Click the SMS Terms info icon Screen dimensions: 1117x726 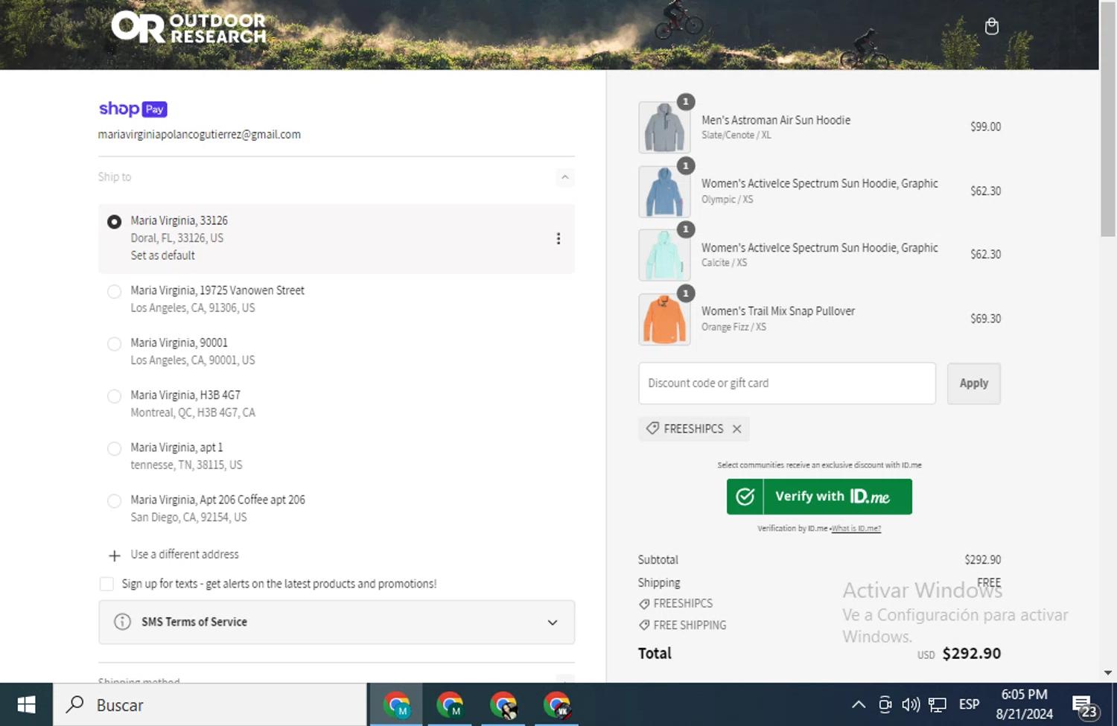coord(122,622)
